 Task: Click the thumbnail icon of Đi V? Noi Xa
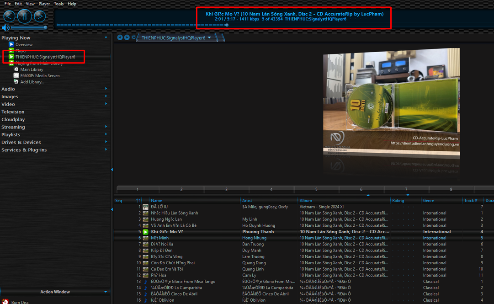coord(145,244)
